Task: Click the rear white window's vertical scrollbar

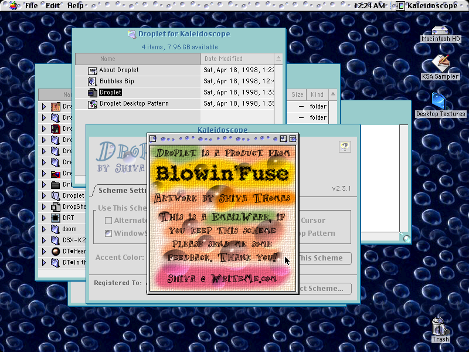Action: pos(404,178)
